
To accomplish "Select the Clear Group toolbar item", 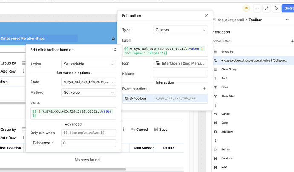I will pyautogui.click(x=253, y=69).
